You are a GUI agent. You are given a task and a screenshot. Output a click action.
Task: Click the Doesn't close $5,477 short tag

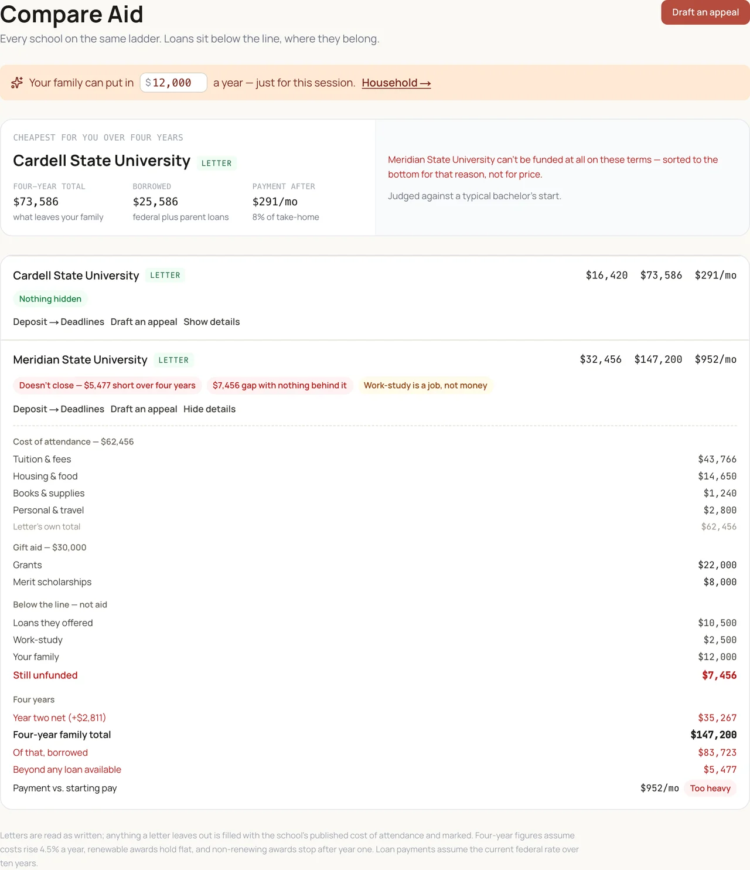(x=107, y=385)
